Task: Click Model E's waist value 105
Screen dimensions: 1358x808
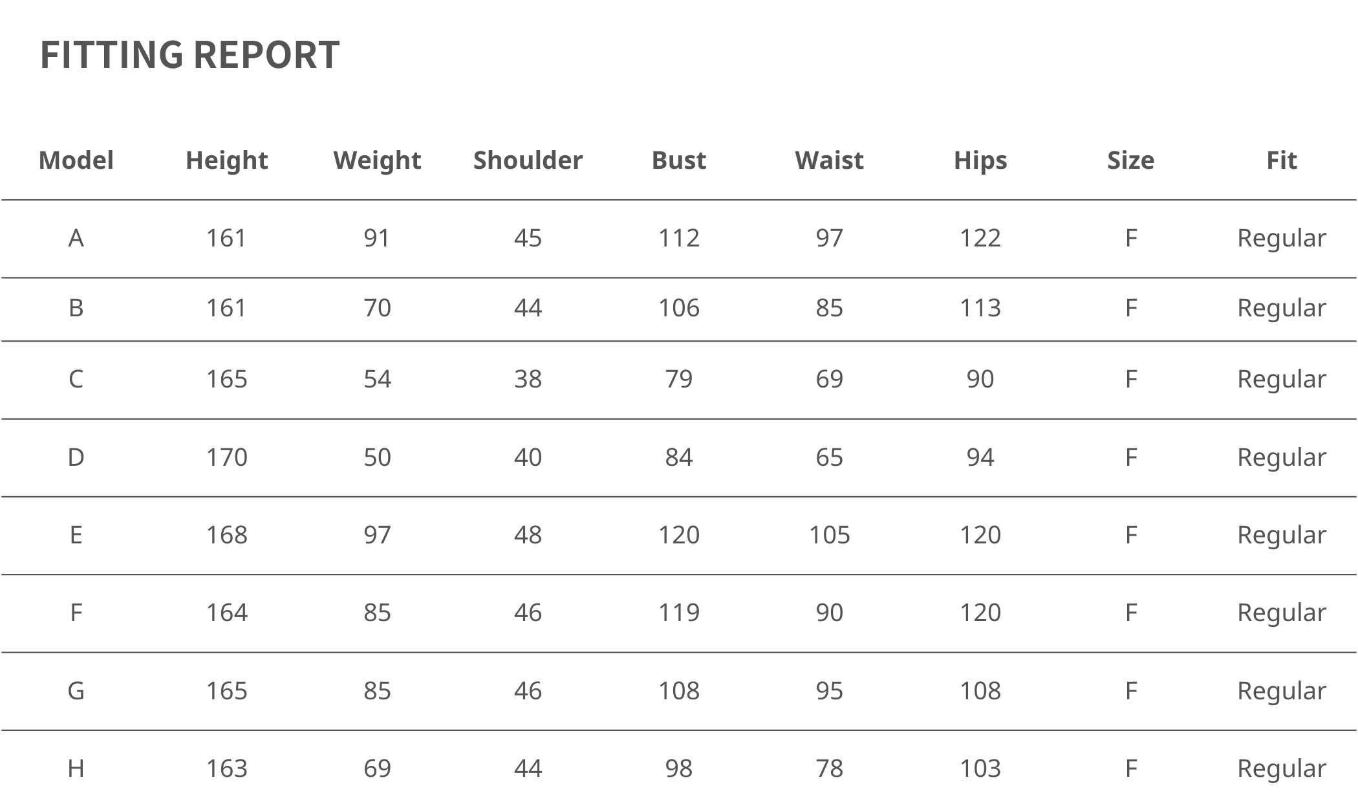Action: pyautogui.click(x=829, y=535)
